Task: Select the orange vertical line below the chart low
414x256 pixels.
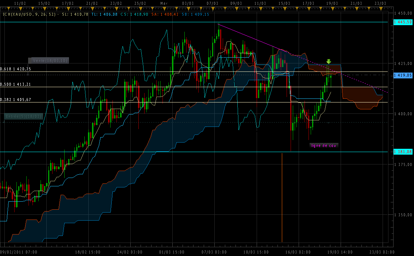Action: [x=282, y=197]
